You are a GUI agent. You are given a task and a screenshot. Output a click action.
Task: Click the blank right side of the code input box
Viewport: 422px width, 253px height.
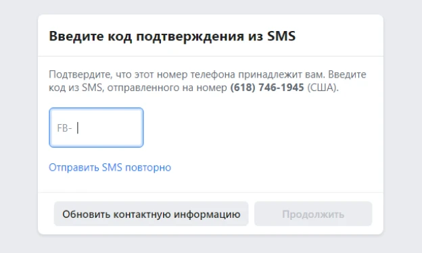113,128
